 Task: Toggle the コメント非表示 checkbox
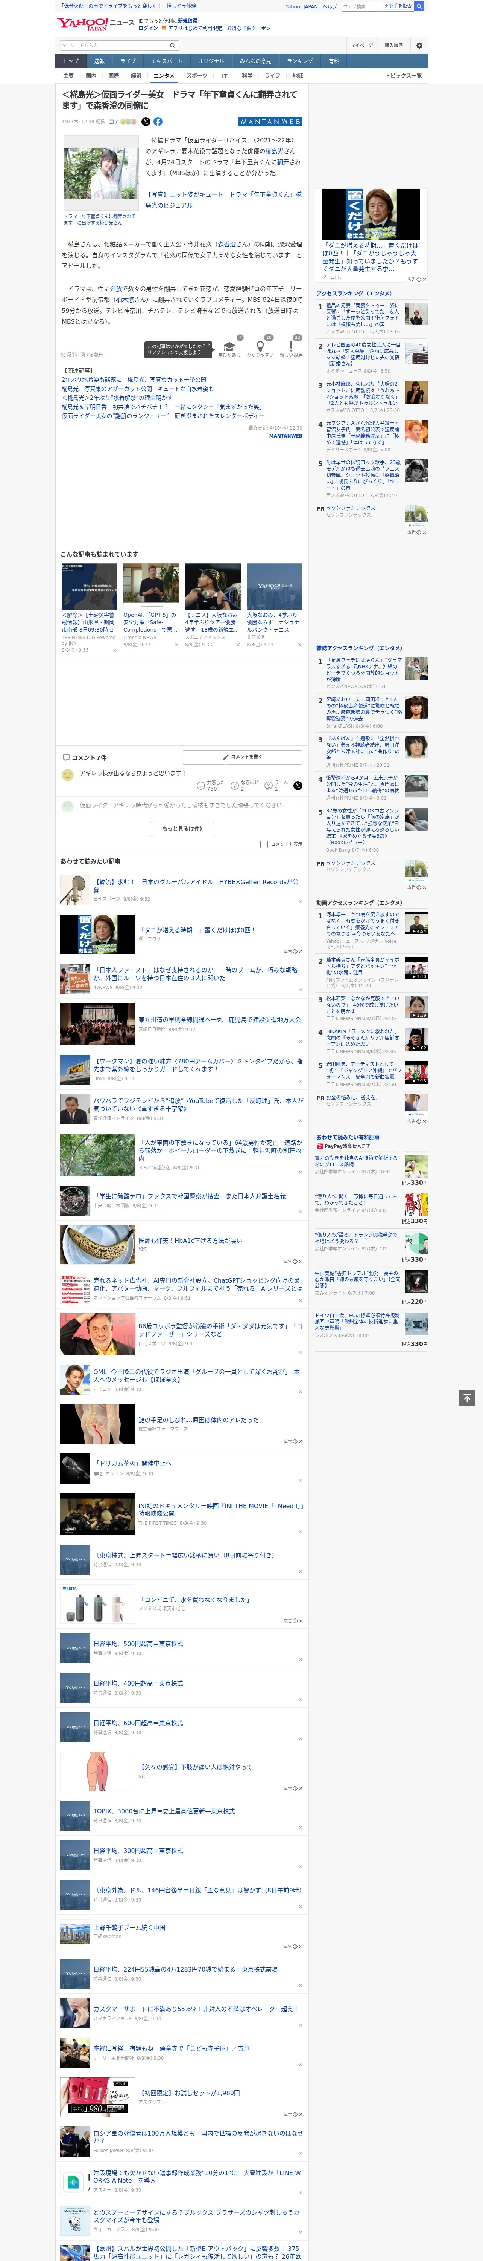coord(264,844)
